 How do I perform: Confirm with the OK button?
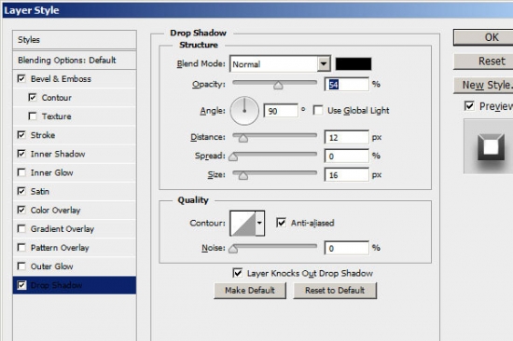[483, 37]
